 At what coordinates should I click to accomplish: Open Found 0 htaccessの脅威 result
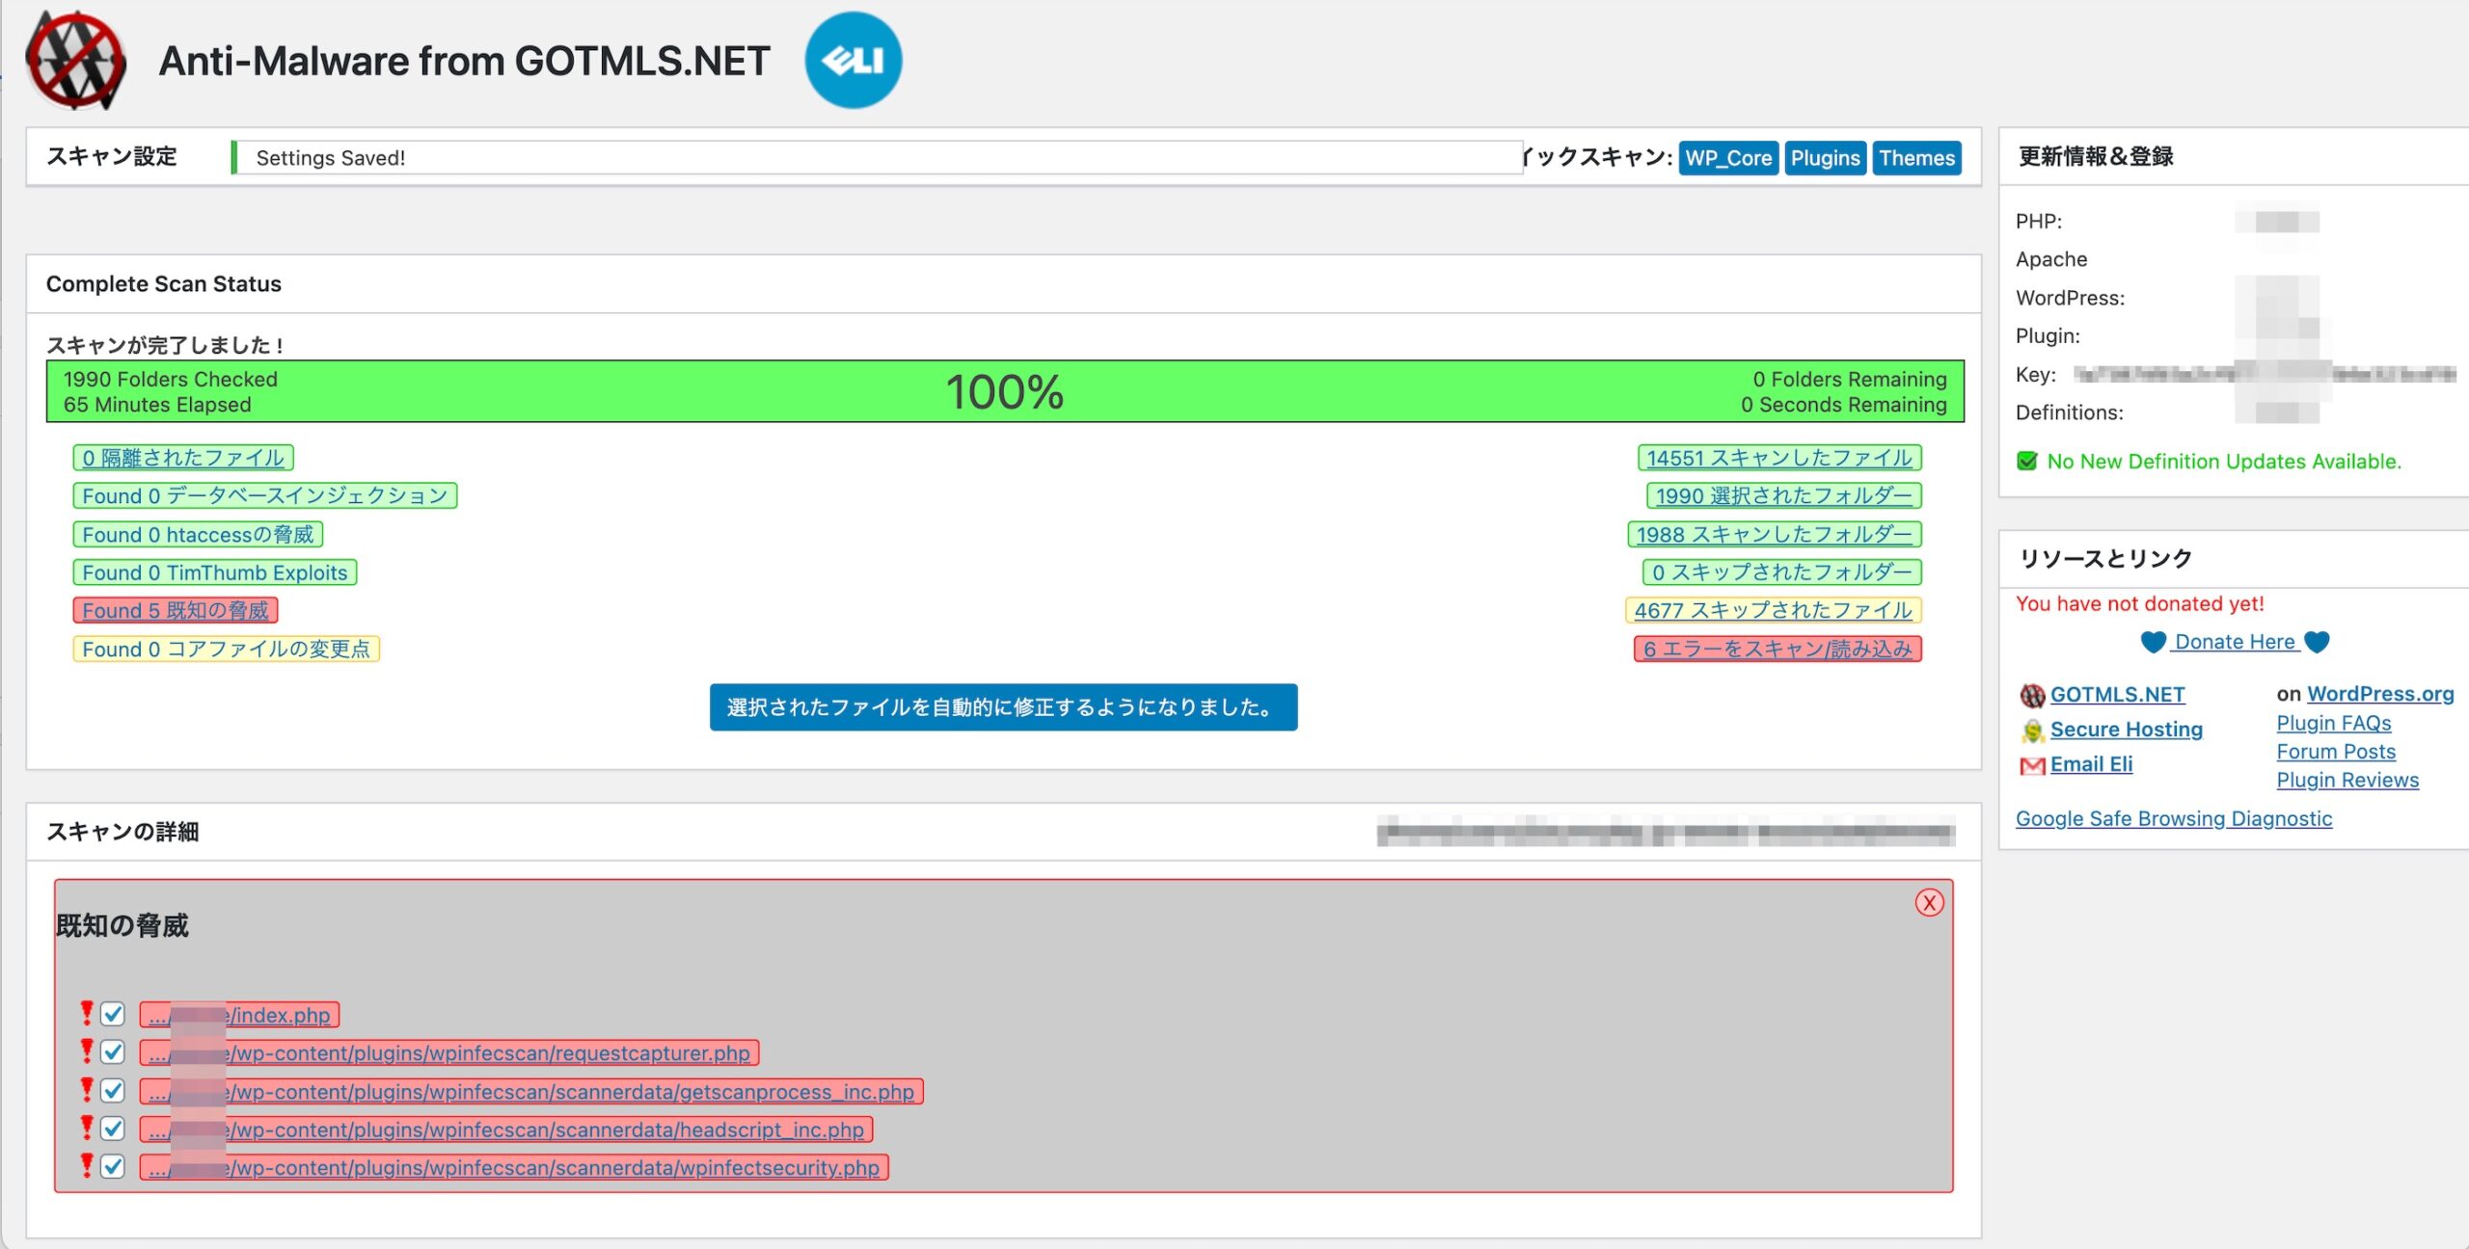click(198, 534)
